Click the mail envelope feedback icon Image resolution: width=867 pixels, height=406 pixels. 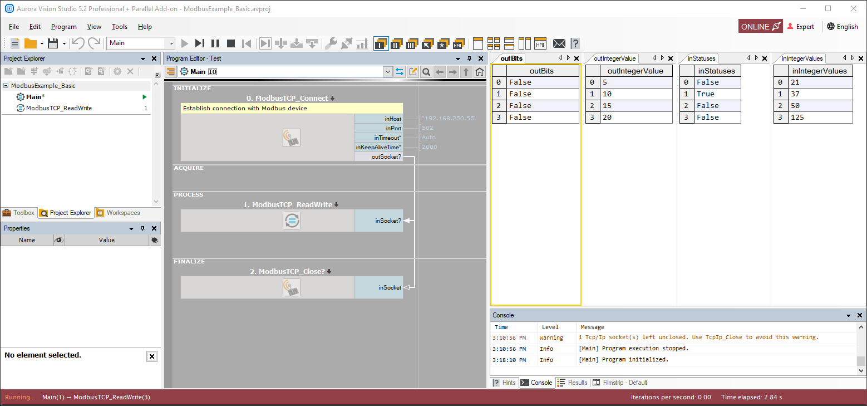(x=559, y=43)
